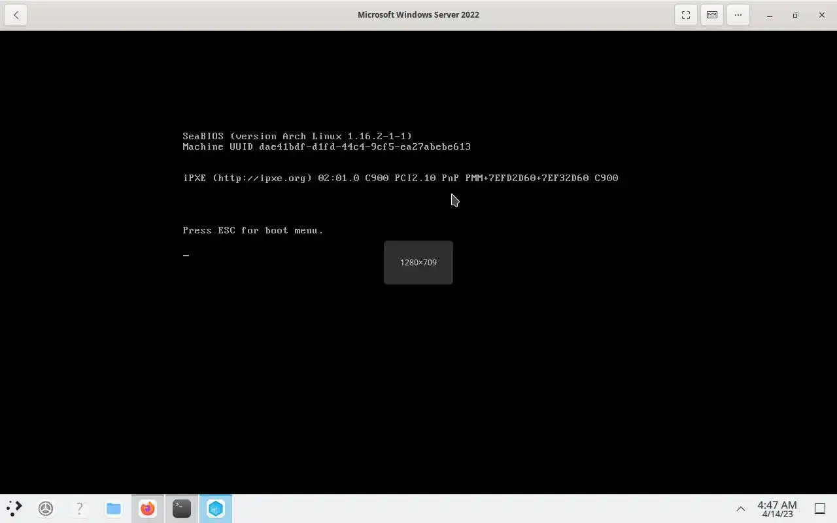The width and height of the screenshot is (837, 523).
Task: Open the three-dots more options menu
Action: 738,15
